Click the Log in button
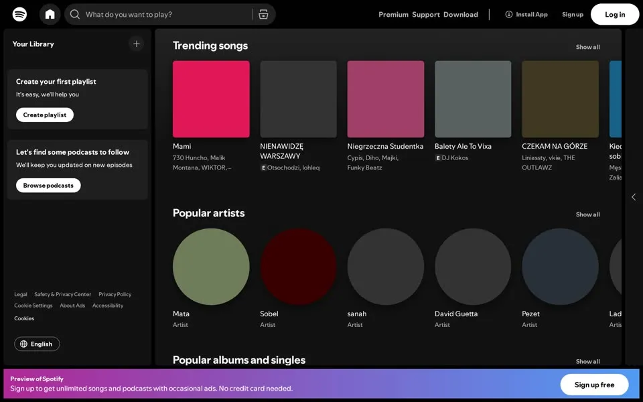Image resolution: width=643 pixels, height=402 pixels. pyautogui.click(x=615, y=14)
